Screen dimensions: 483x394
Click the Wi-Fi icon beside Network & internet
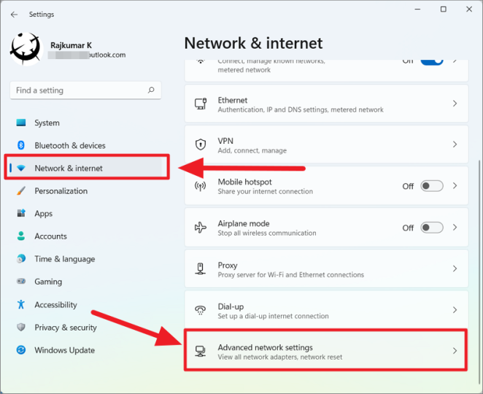21,168
